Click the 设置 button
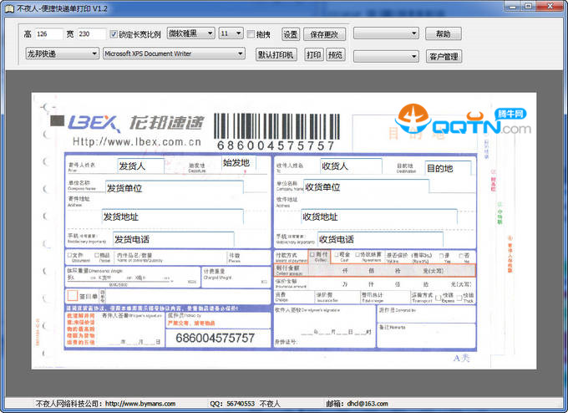The height and width of the screenshot is (413, 568). [x=290, y=34]
